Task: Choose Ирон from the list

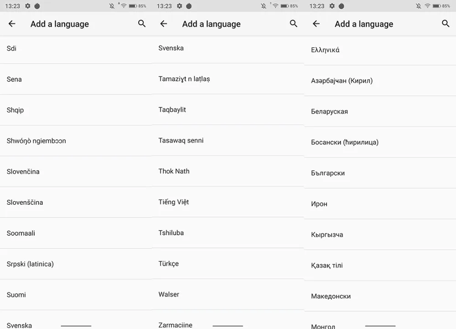Action: [380, 204]
